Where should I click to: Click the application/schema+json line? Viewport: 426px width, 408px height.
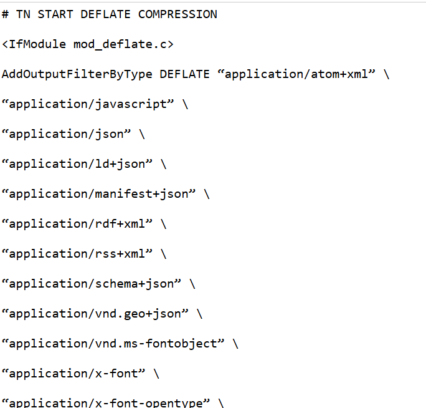(98, 284)
